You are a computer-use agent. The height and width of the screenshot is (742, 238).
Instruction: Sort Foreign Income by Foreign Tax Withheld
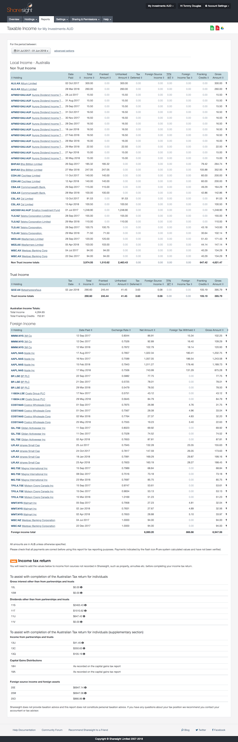182,330
